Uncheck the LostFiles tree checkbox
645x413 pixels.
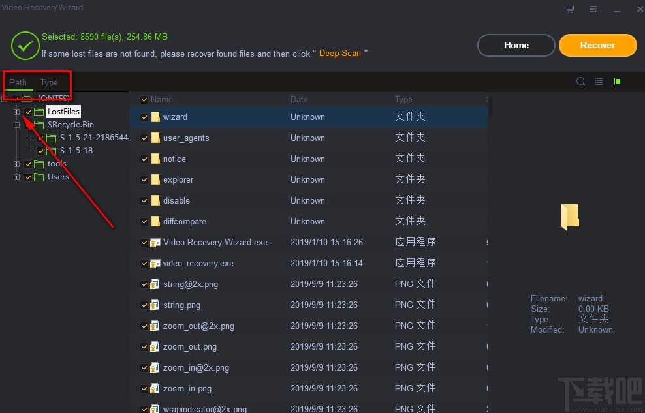(x=28, y=112)
